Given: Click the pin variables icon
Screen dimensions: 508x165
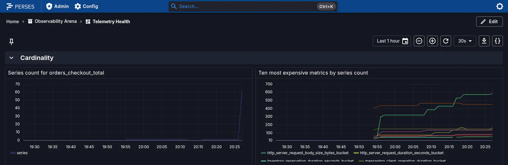Looking at the screenshot, I should pyautogui.click(x=11, y=42).
